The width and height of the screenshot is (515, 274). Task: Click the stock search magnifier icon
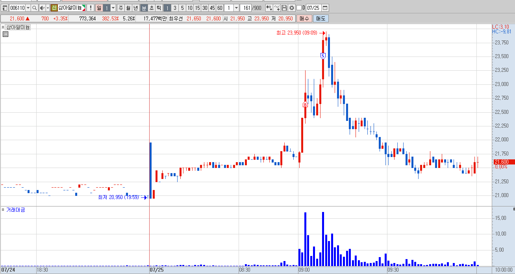(x=34, y=8)
